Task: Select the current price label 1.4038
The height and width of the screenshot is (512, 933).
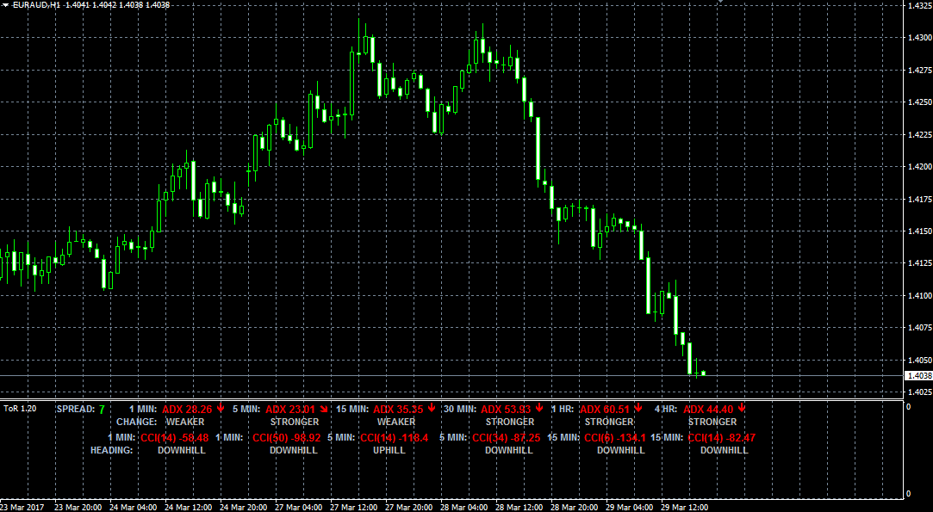Action: (x=918, y=376)
